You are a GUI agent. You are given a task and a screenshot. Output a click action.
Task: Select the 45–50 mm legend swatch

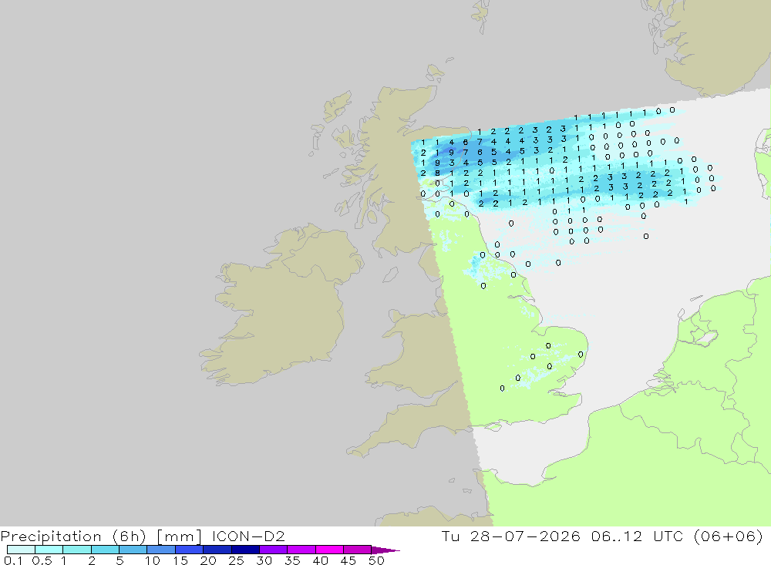point(358,550)
